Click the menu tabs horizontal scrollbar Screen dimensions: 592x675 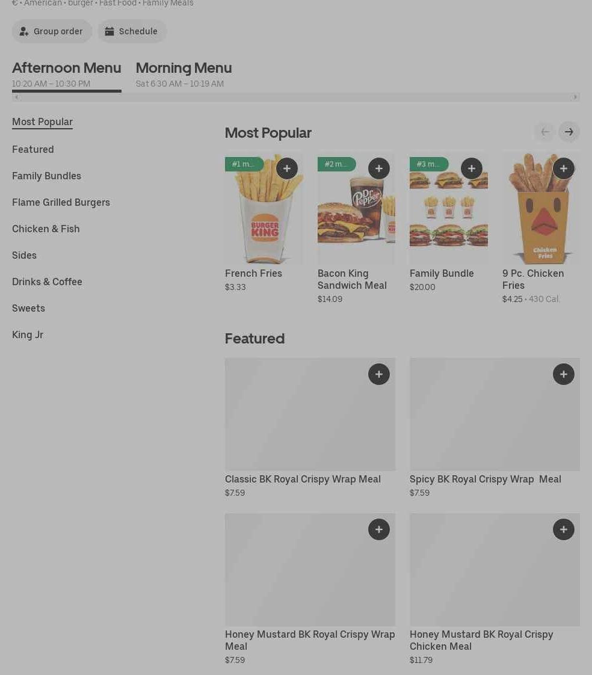pos(296,97)
